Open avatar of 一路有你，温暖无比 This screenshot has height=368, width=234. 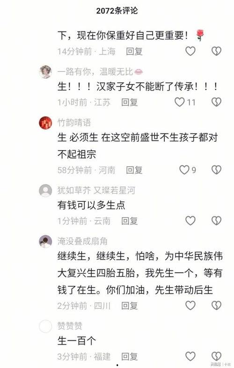[45, 72]
